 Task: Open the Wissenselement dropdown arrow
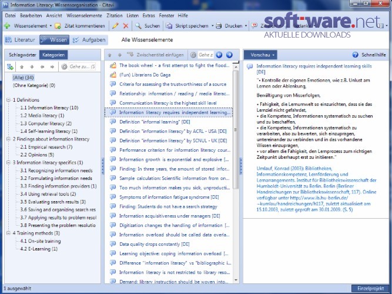click(51, 26)
